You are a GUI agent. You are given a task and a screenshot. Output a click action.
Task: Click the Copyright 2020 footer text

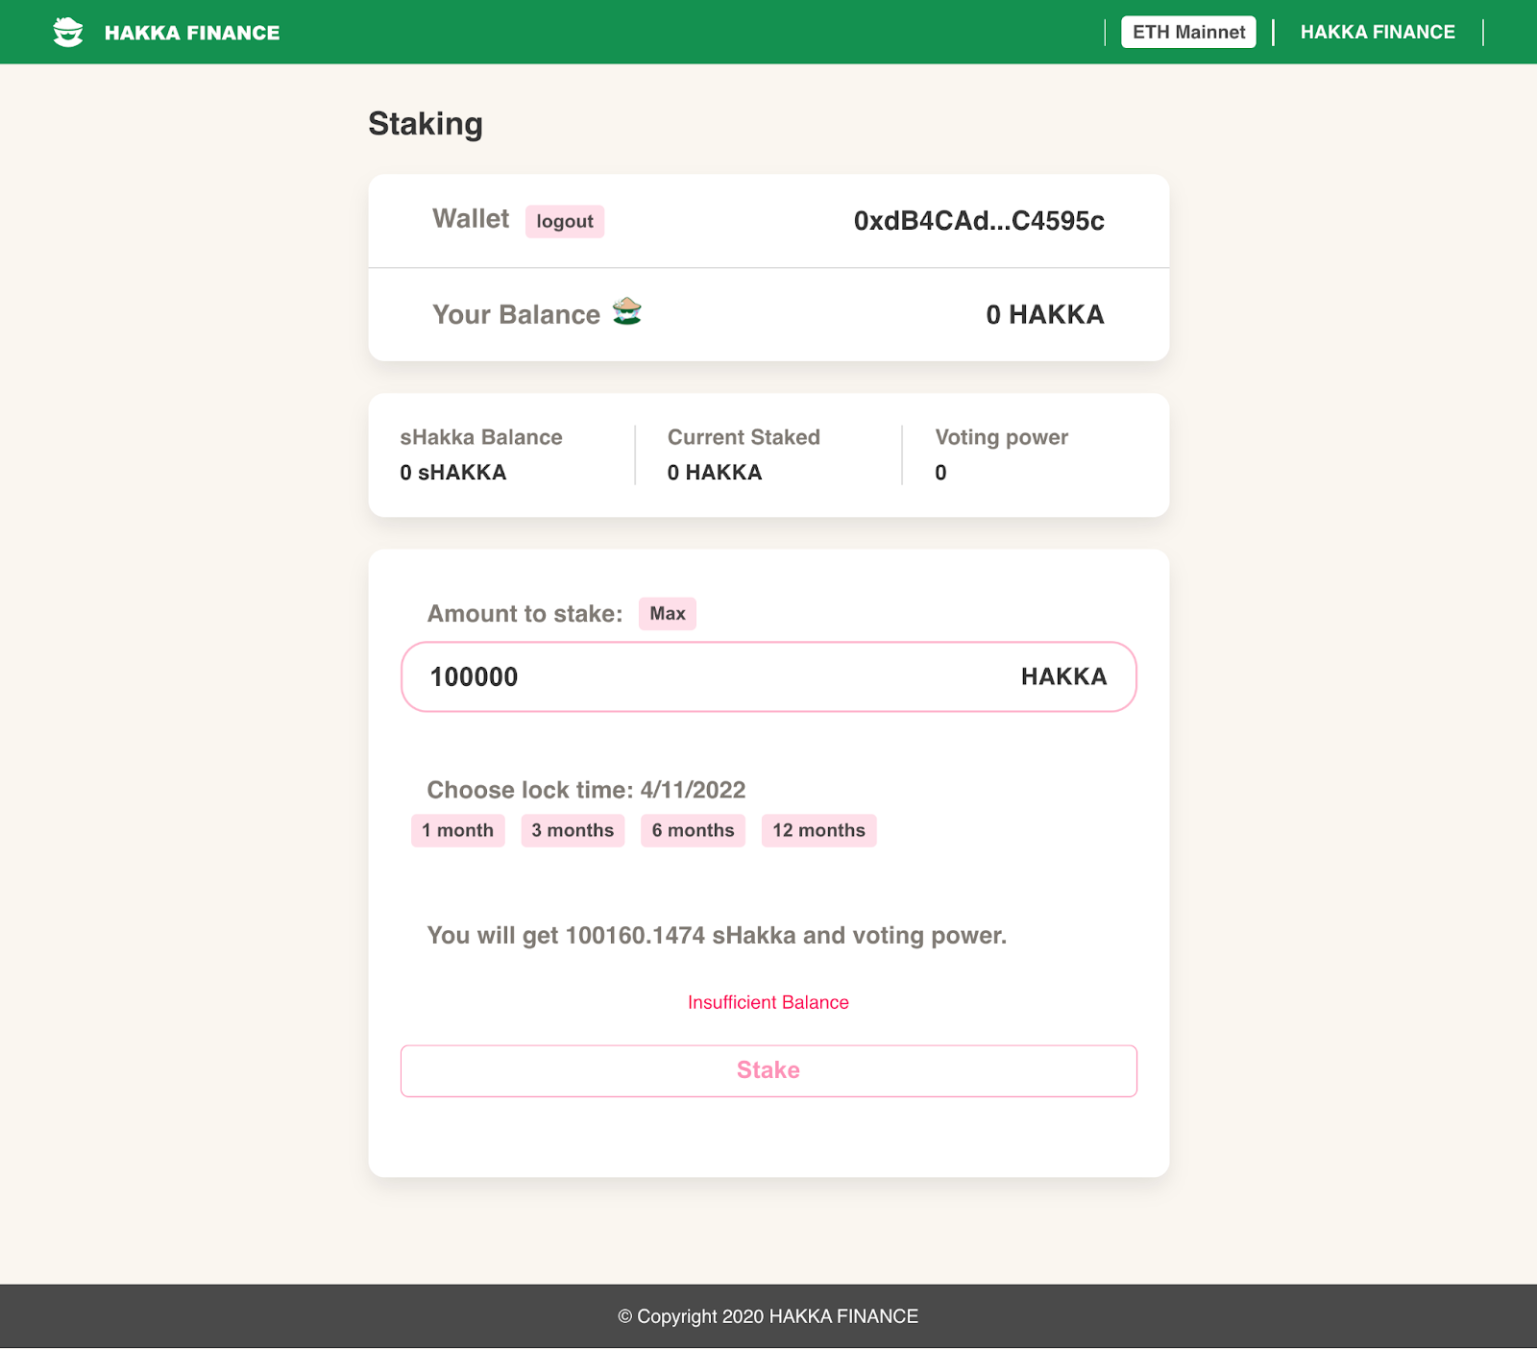768,1316
